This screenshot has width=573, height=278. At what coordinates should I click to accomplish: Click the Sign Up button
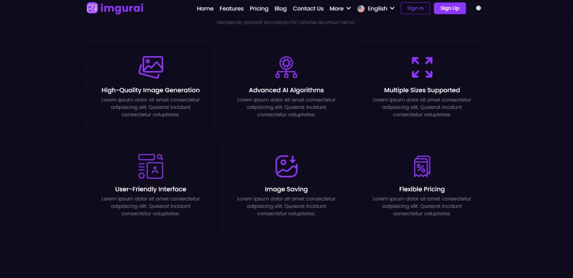point(450,8)
